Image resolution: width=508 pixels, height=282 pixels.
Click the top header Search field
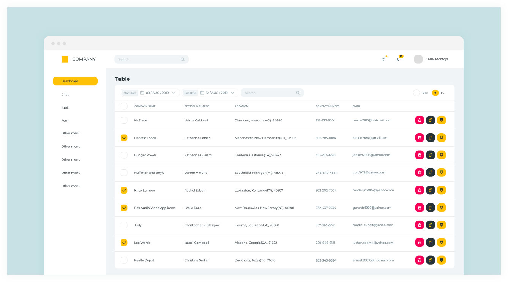148,59
